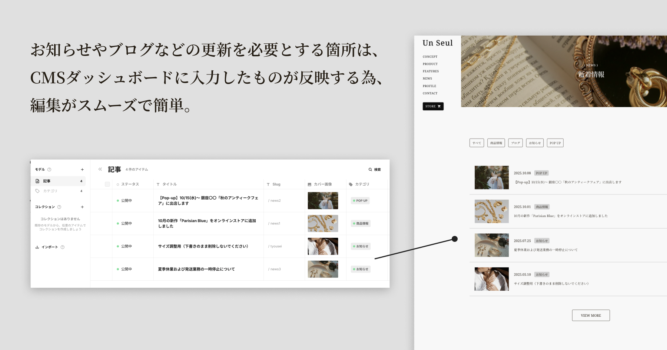Viewport: 667px width, 350px height.
Task: Open search with the 検索 magnifier icon
Action: (370, 169)
